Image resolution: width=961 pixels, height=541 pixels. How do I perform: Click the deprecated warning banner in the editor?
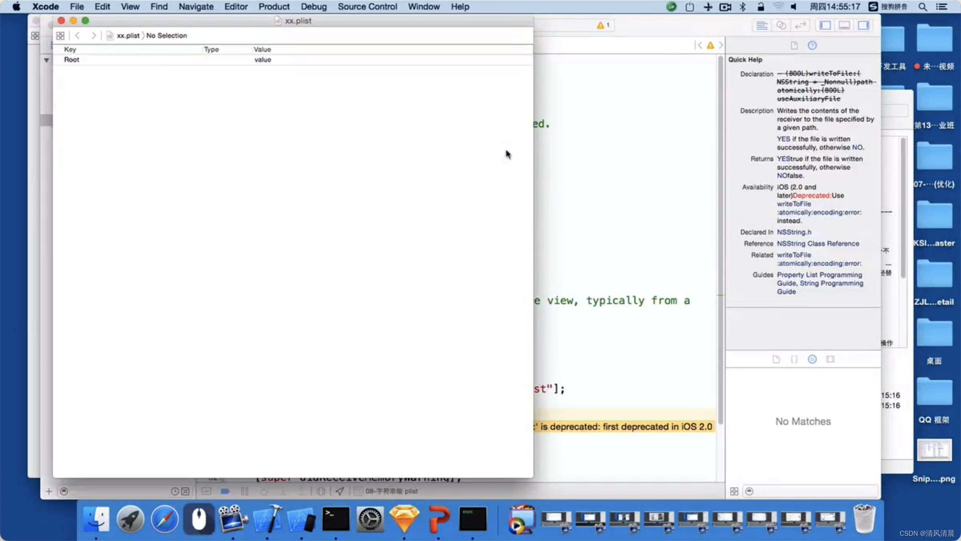625,427
